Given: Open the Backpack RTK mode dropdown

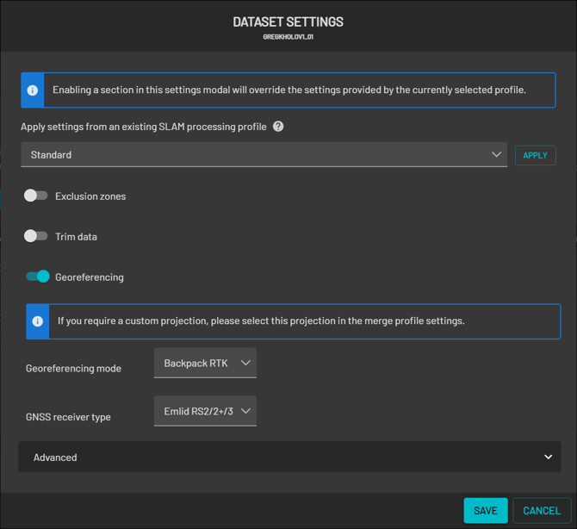Looking at the screenshot, I should [x=205, y=364].
